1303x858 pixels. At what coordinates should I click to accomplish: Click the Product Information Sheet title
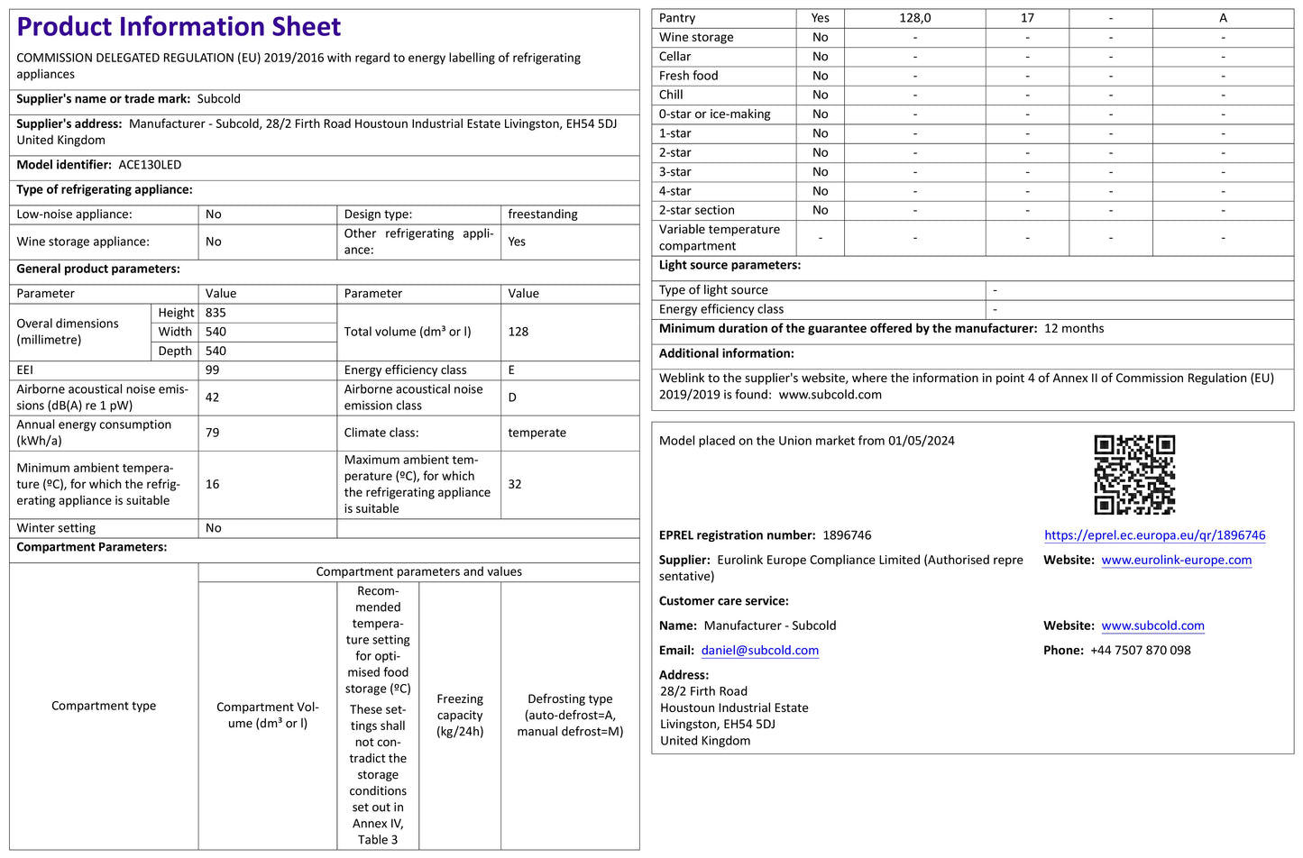[179, 27]
